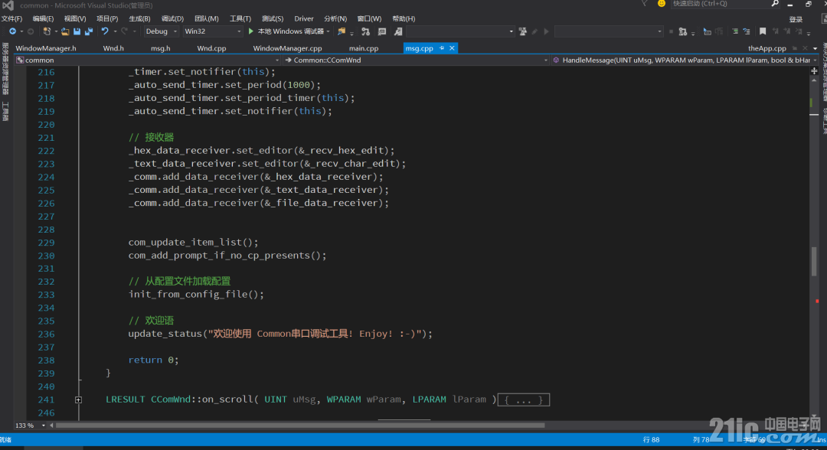Click the New Project toolbar icon
This screenshot has width=827, height=450.
(x=47, y=31)
